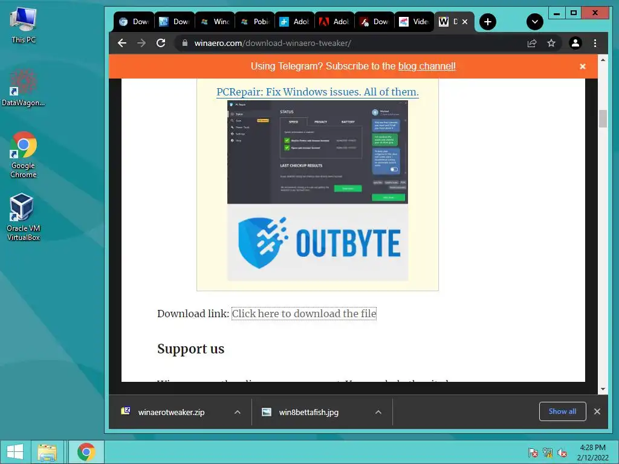The image size is (619, 464).
Task: Click here to download the file link
Action: (303, 314)
